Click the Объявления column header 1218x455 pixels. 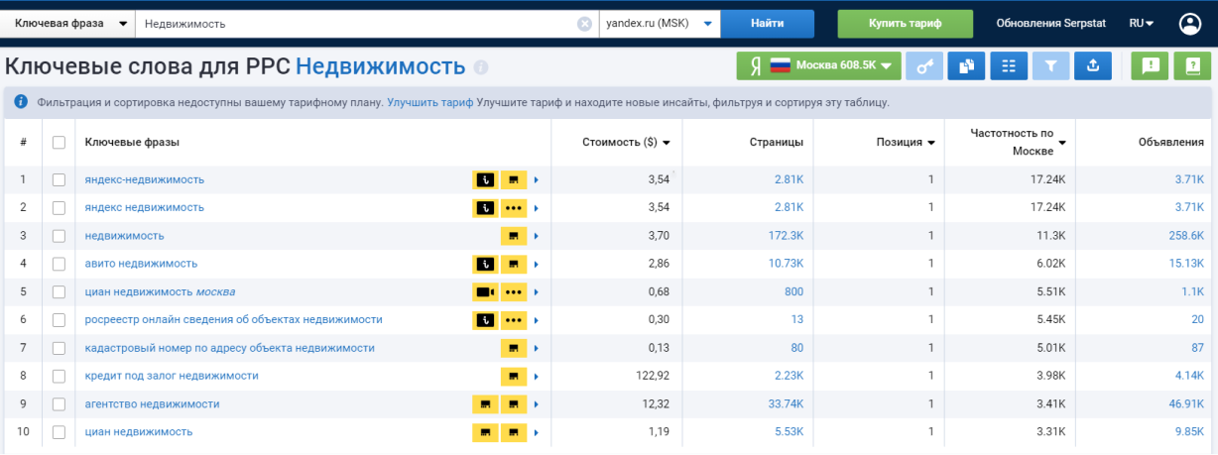click(x=1171, y=143)
